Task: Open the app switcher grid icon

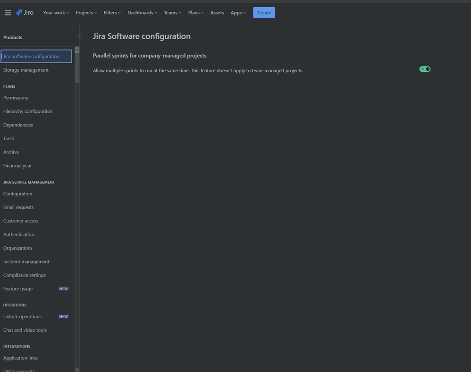Action: click(8, 13)
